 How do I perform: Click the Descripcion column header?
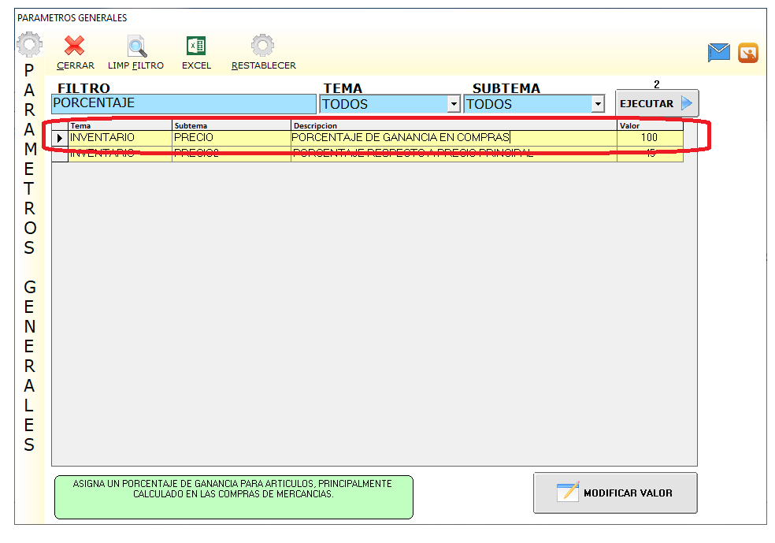(454, 125)
